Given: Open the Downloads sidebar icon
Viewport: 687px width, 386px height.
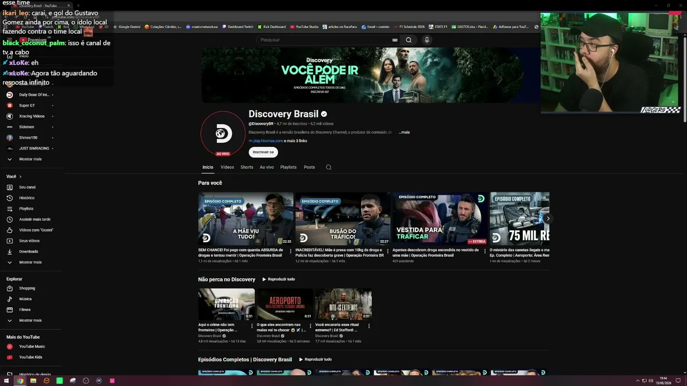Looking at the screenshot, I should (x=9, y=251).
